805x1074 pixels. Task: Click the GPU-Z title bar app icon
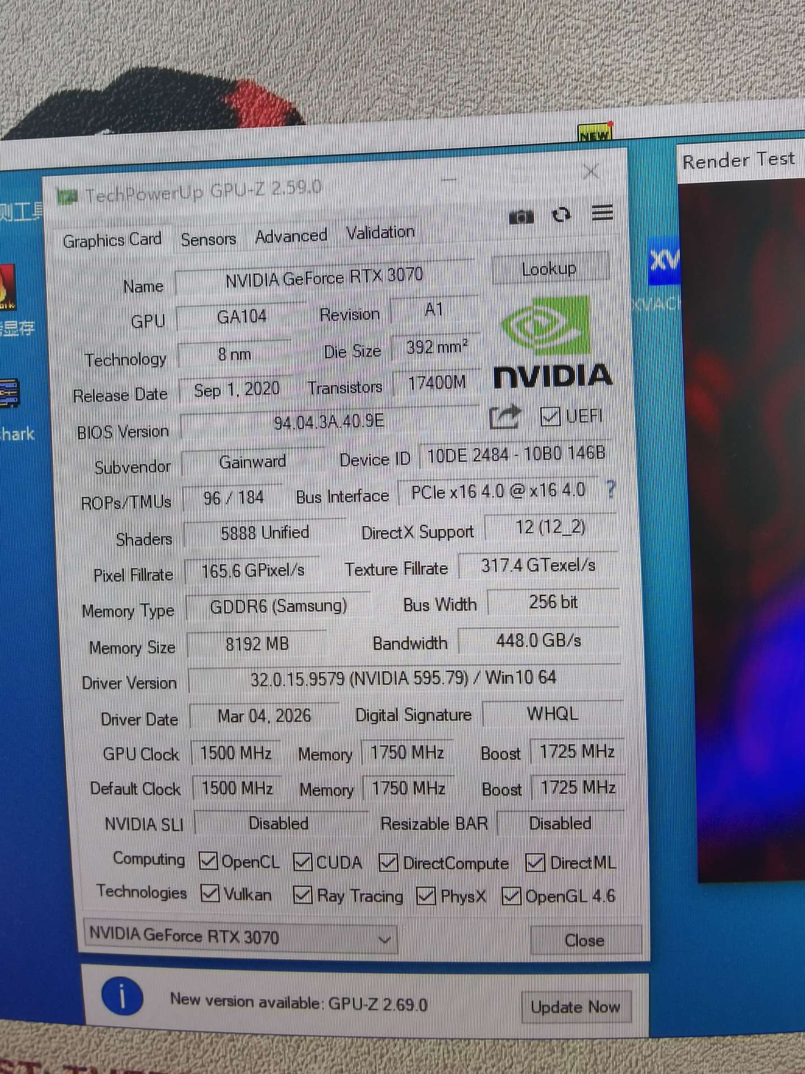pyautogui.click(x=67, y=196)
